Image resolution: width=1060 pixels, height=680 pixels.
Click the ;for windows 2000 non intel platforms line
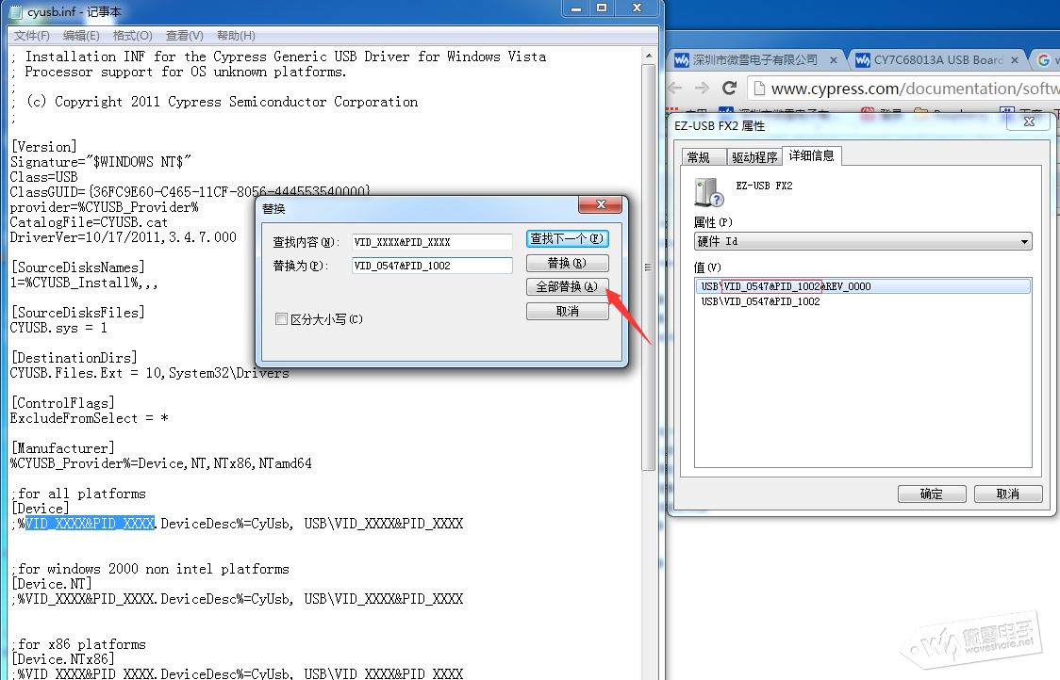tap(150, 569)
